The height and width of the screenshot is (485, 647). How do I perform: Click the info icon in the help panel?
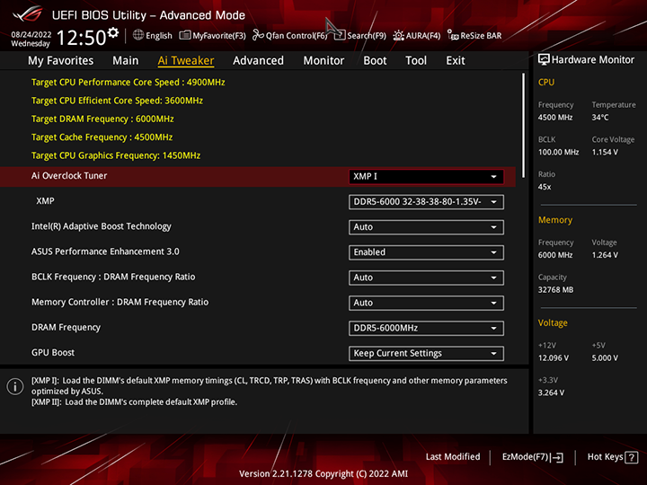click(14, 386)
